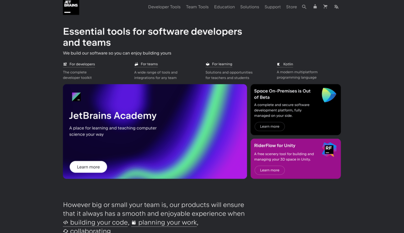404x233 pixels.
Task: Click Learn more for Space On-Premises
Action: [x=270, y=126]
